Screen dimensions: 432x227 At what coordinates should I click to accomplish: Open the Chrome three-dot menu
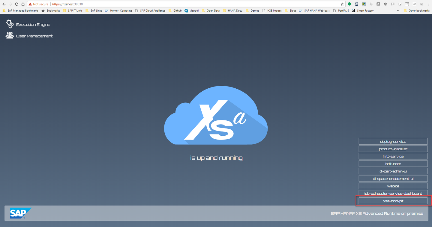point(429,4)
